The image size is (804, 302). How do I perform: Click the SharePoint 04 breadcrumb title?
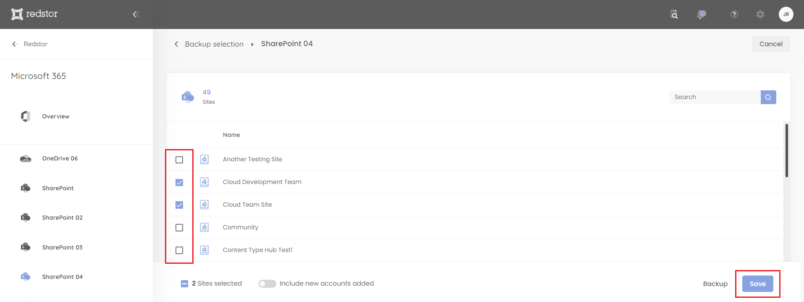[x=287, y=44]
